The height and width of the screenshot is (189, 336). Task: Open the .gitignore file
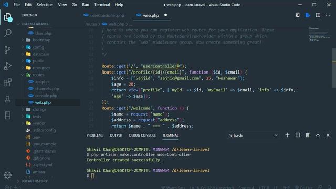(41, 158)
